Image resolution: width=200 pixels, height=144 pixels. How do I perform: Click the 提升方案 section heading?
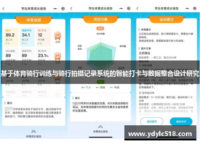click(146, 49)
